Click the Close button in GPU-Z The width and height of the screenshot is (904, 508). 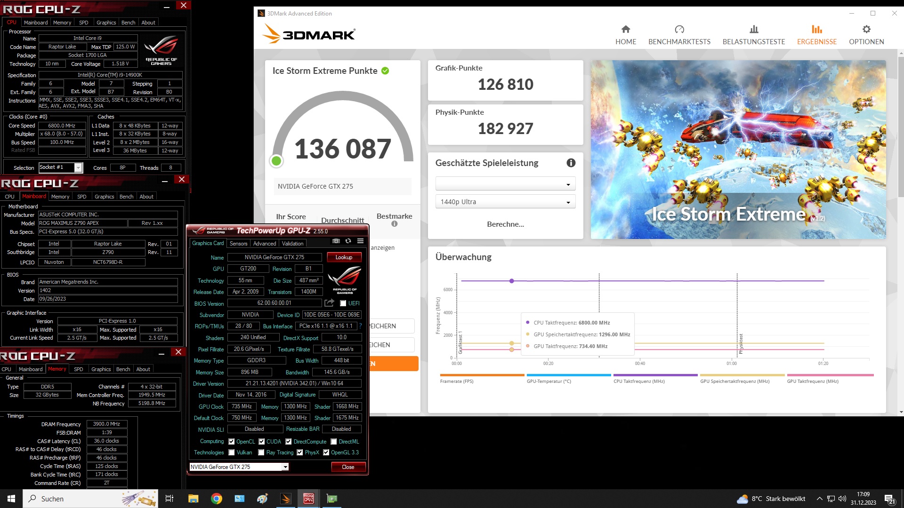pos(348,467)
